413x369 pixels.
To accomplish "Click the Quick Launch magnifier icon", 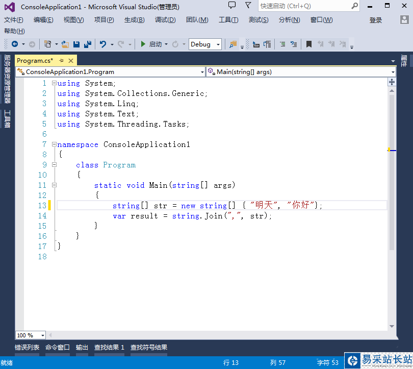I will coord(354,6).
